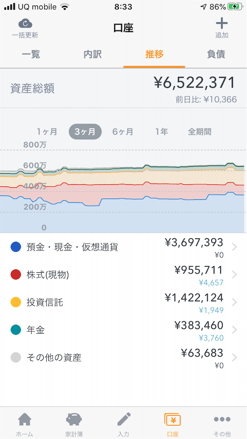The height and width of the screenshot is (439, 247).
Task: Tap the gray その他の資産 color dot
Action: coord(16,358)
